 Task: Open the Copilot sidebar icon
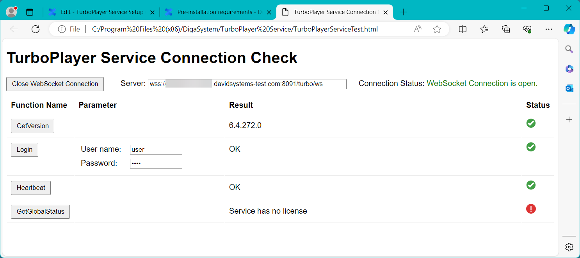pos(569,29)
